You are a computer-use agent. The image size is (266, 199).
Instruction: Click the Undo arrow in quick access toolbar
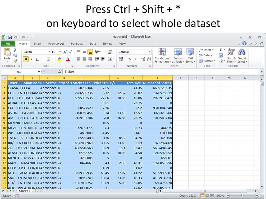tap(16, 37)
